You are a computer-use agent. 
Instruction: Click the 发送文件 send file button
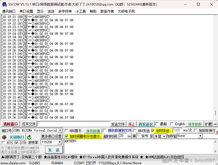click(x=118, y=124)
